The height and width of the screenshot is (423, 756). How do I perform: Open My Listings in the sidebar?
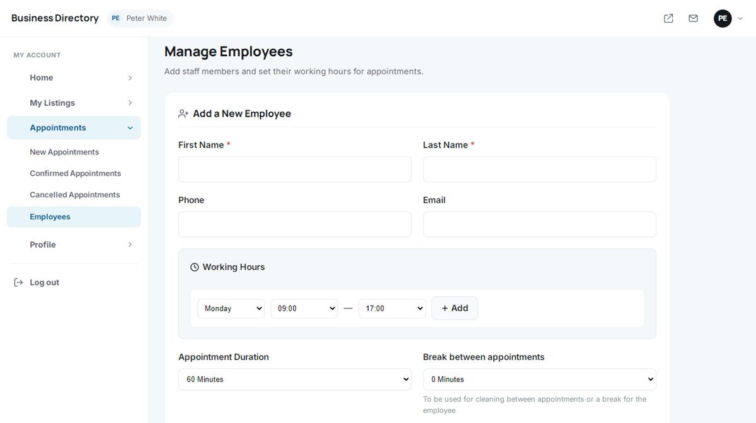point(74,103)
